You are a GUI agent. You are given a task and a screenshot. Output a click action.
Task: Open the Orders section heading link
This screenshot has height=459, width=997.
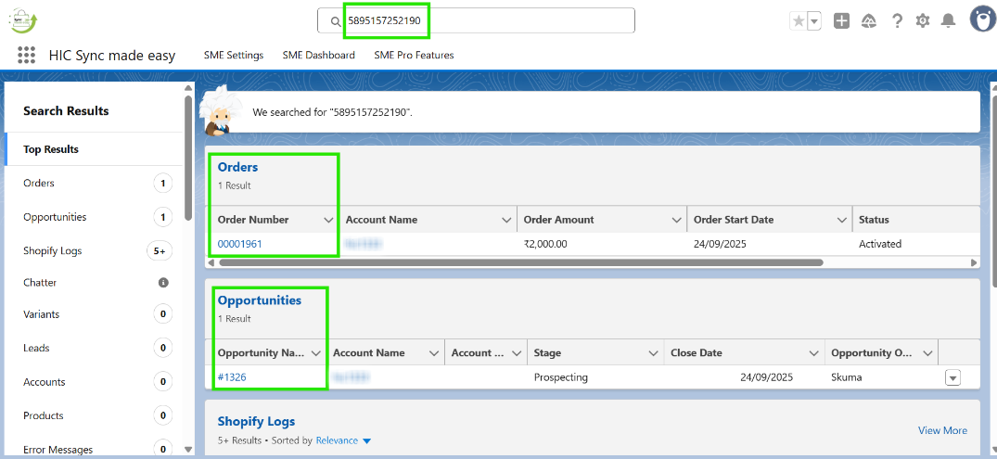pyautogui.click(x=237, y=167)
